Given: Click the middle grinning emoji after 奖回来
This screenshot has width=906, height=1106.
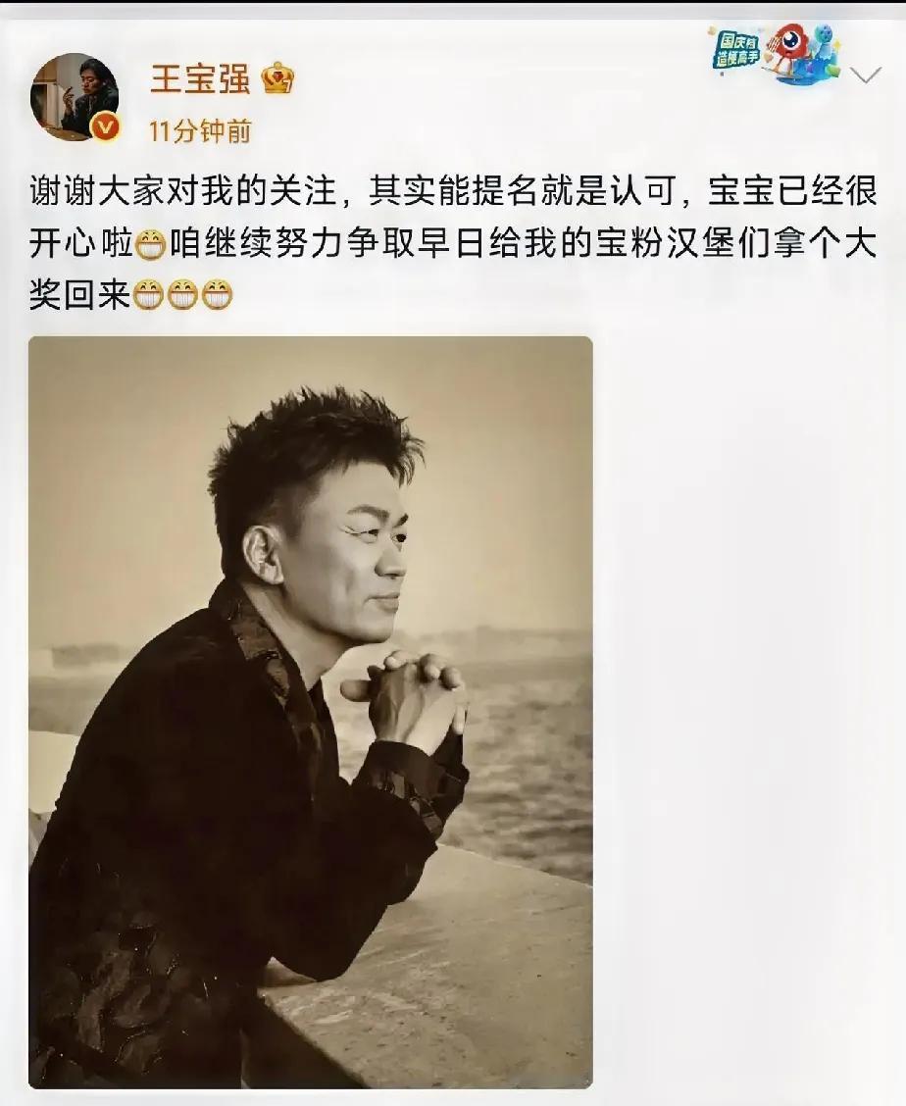Looking at the screenshot, I should click(x=182, y=295).
